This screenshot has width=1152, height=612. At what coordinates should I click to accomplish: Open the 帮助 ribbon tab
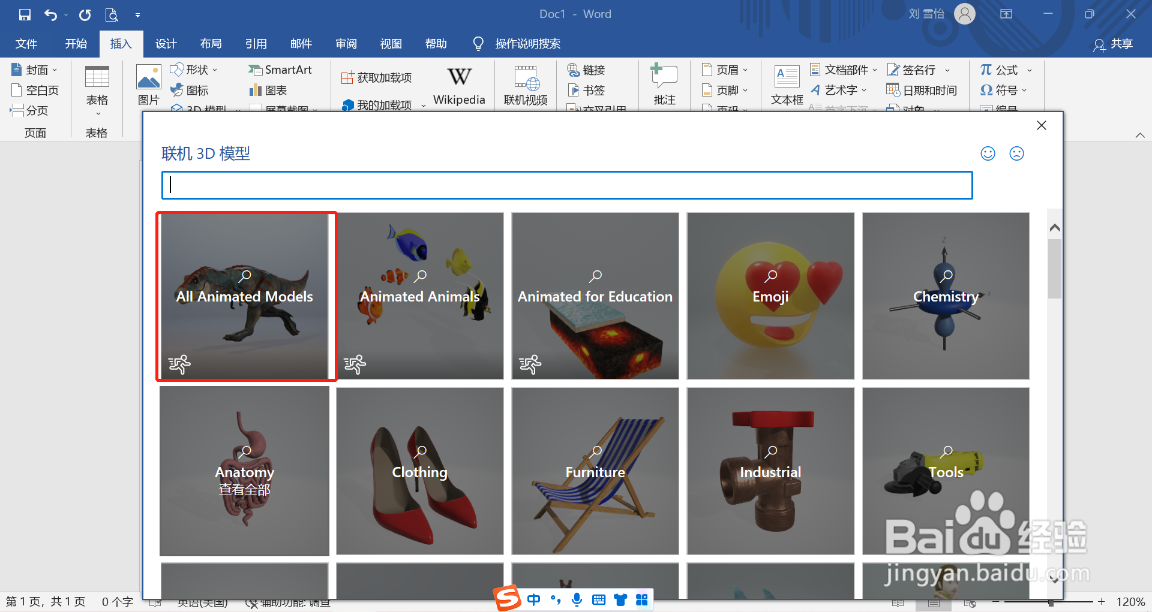[x=436, y=44]
